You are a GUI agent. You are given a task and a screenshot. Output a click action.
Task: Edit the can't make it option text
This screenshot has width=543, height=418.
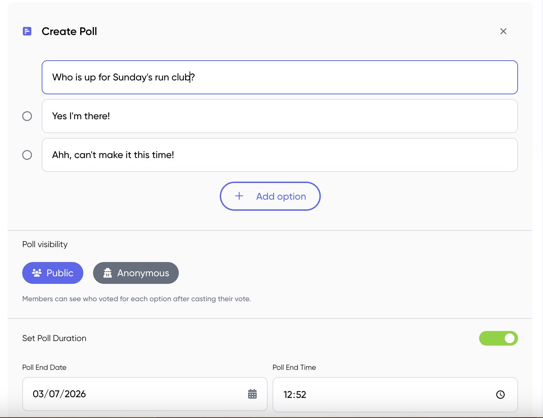[280, 155]
